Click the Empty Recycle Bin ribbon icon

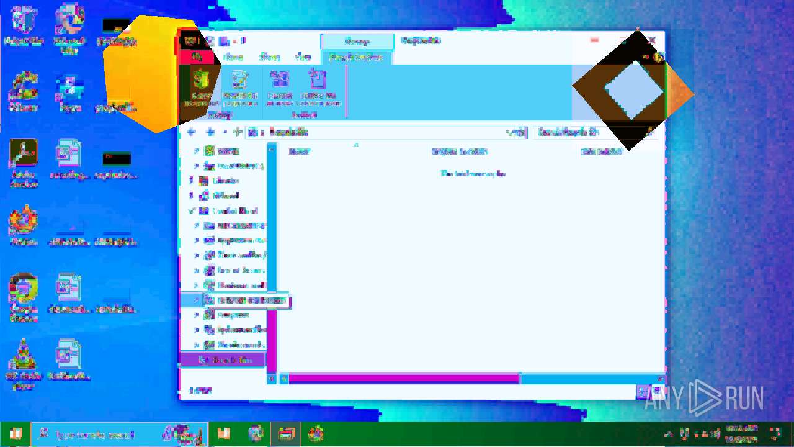[200, 88]
